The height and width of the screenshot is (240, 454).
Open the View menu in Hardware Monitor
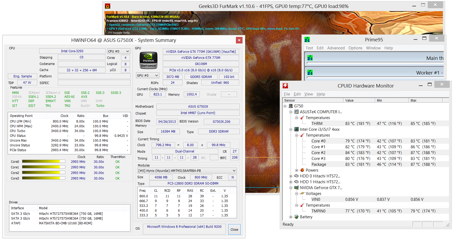[308, 94]
